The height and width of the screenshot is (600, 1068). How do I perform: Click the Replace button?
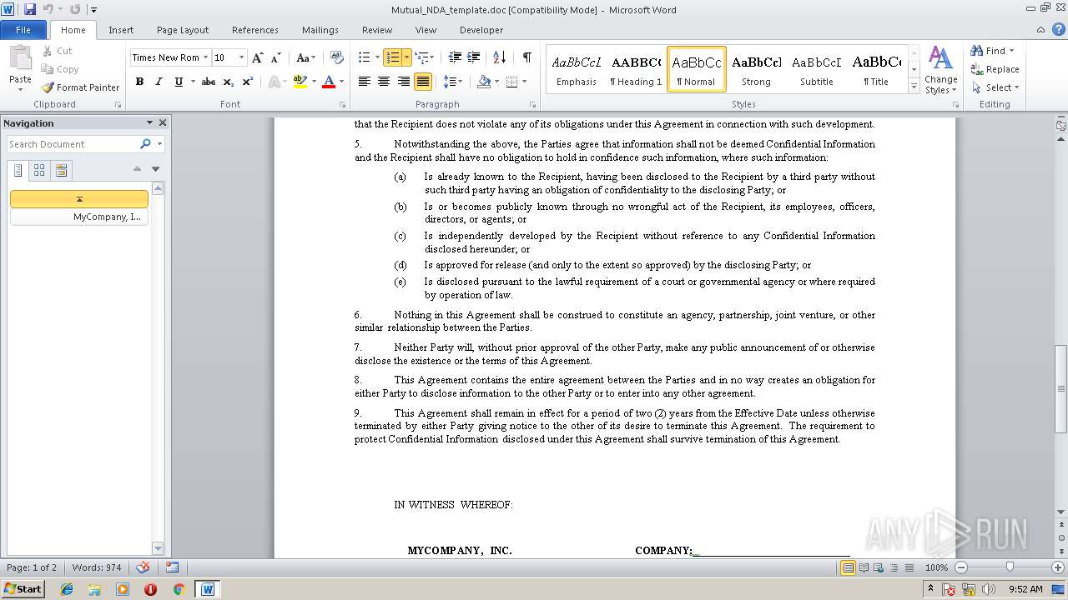(x=995, y=69)
